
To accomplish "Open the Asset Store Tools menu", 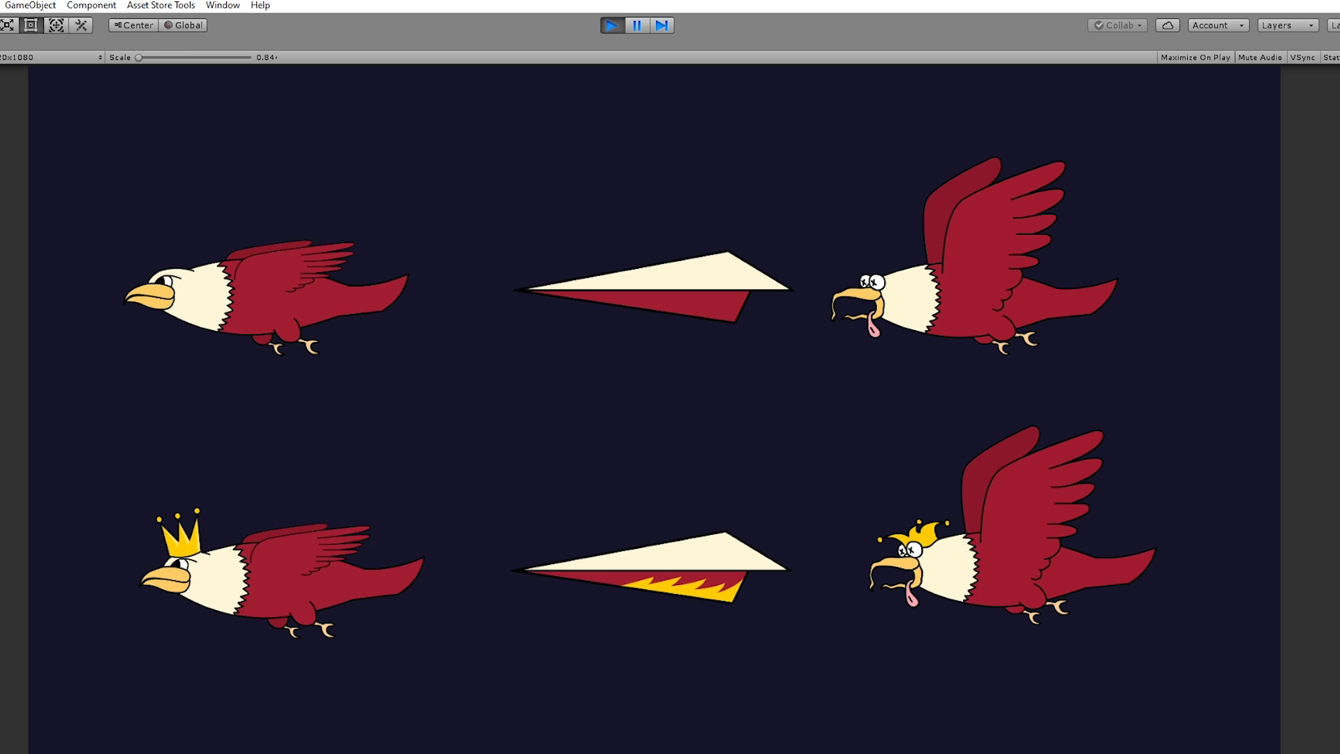I will click(x=161, y=6).
